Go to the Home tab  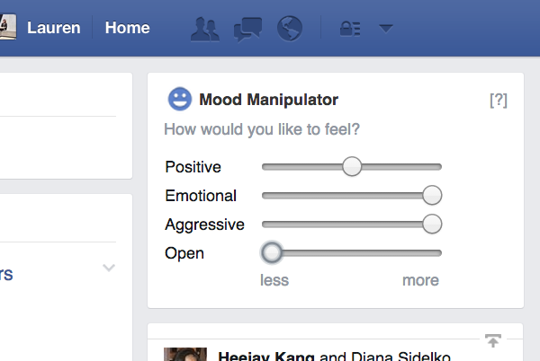tap(127, 28)
